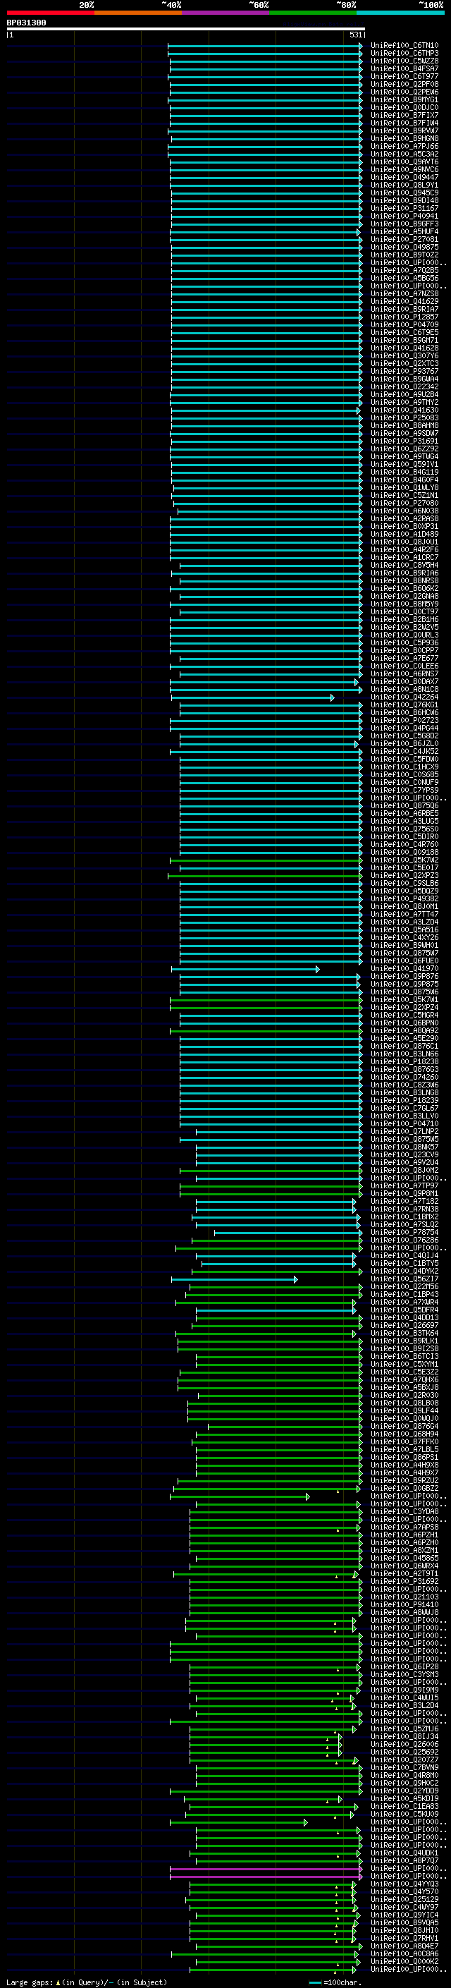Open hit UniRef100_C6T977
The width and height of the screenshot is (451, 1988).
click(x=404, y=76)
